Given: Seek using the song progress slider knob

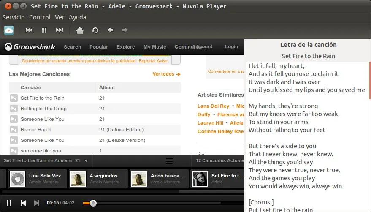Looking at the screenshot, I should [93, 203].
